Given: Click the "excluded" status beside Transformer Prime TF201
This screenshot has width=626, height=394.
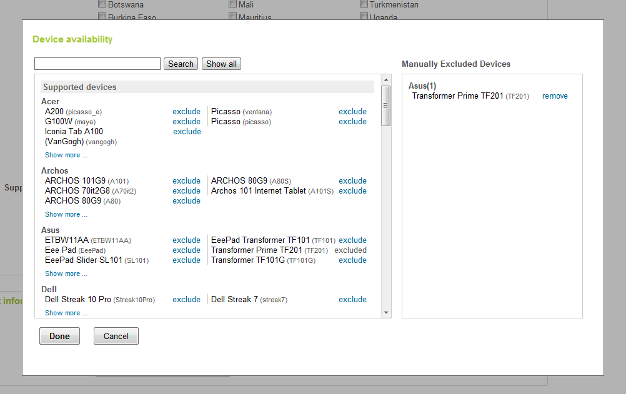Looking at the screenshot, I should 350,250.
